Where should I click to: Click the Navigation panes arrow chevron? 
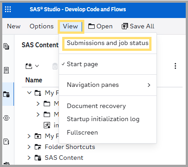[149, 85]
